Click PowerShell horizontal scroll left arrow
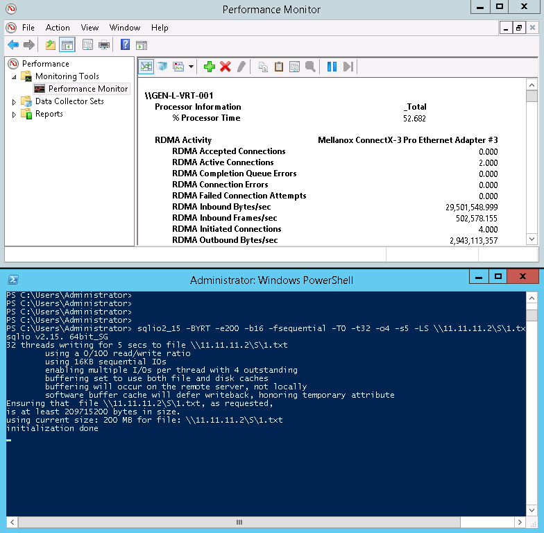This screenshot has width=544, height=533. 12,522
